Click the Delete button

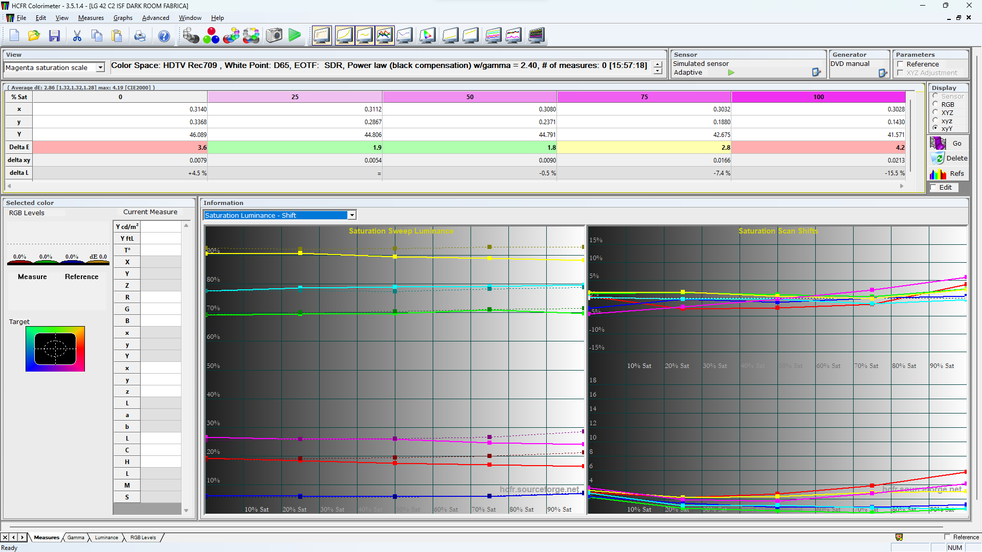[x=949, y=158]
